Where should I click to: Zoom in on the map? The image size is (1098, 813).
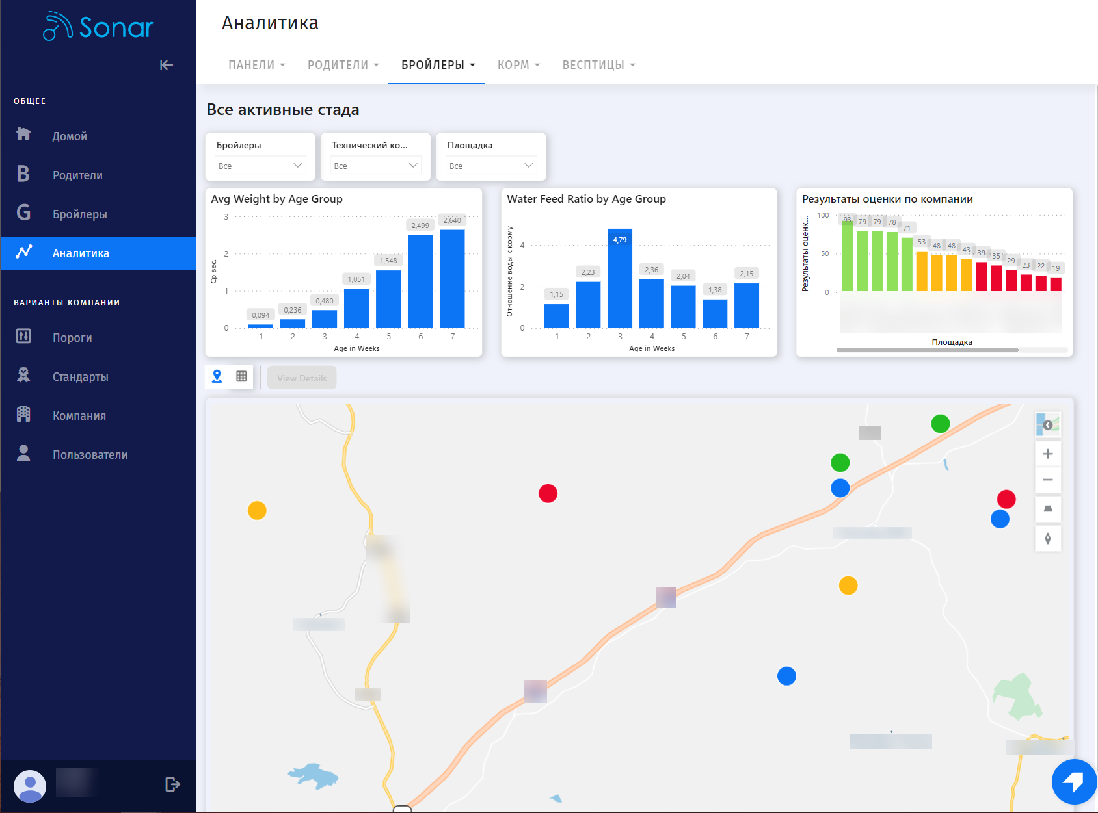1048,454
